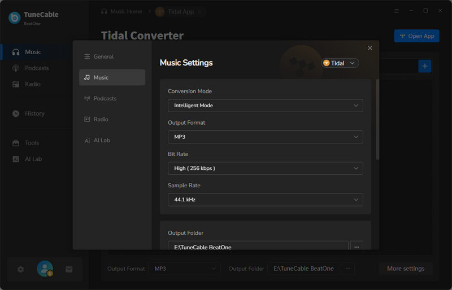Click the antenna icon next to Podcasts tab
The image size is (452, 290).
pos(87,99)
